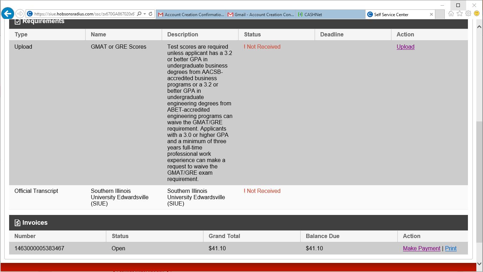Click the Favorites star icon

[x=459, y=13]
